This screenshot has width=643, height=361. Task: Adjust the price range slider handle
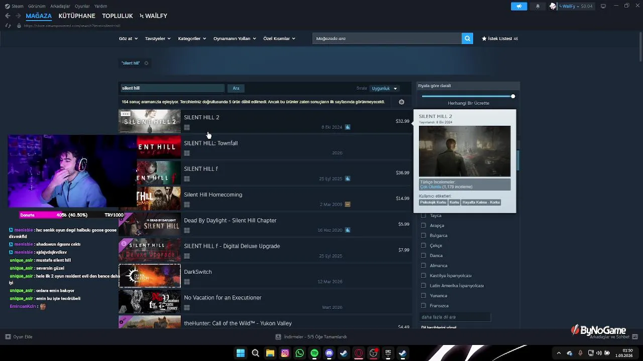coord(513,96)
